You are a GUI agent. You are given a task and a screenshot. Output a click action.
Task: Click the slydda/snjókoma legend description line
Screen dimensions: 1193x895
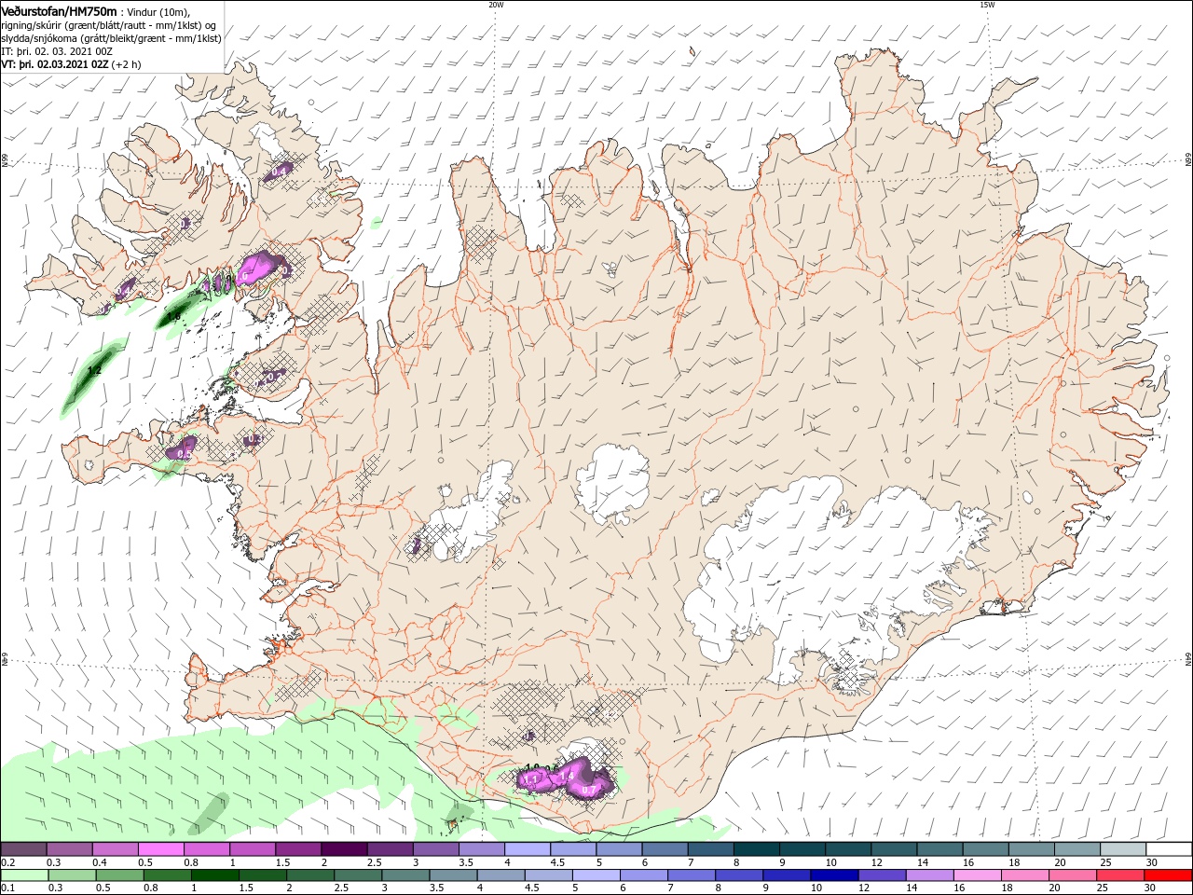pos(111,38)
